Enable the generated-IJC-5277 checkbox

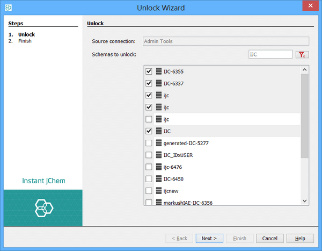149,143
